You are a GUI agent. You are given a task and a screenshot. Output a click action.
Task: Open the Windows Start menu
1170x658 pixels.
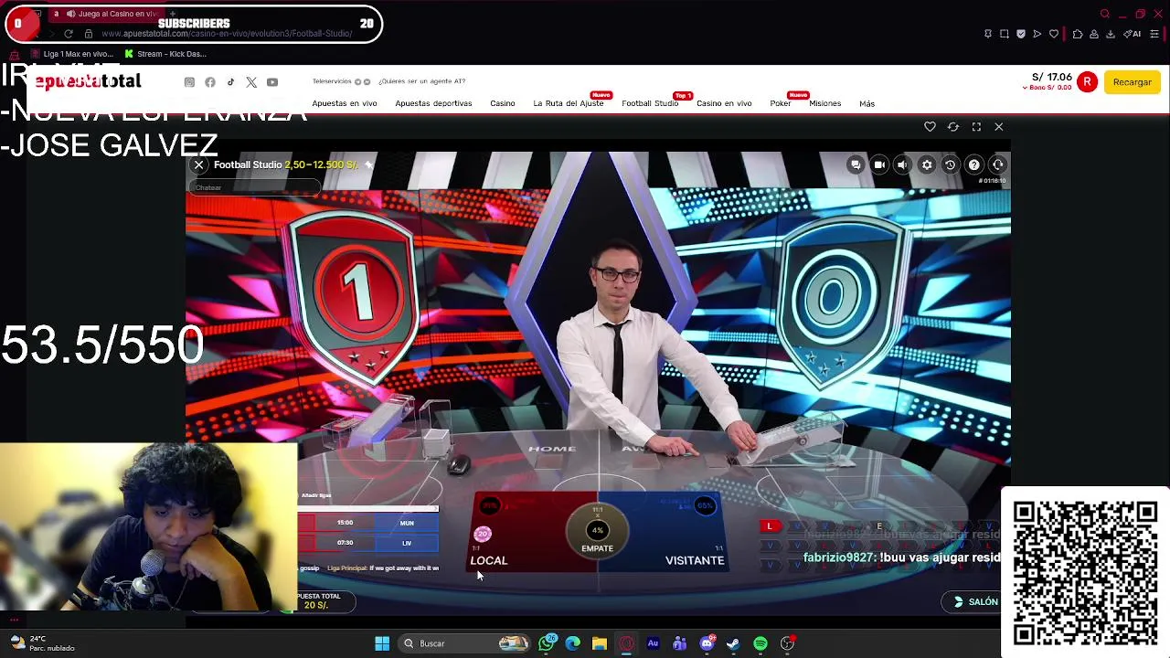tap(382, 643)
